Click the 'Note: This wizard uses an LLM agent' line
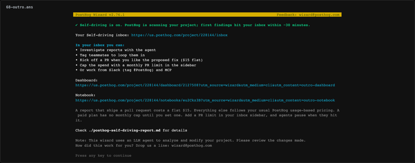Screen dimensions: 415x163 191,140
